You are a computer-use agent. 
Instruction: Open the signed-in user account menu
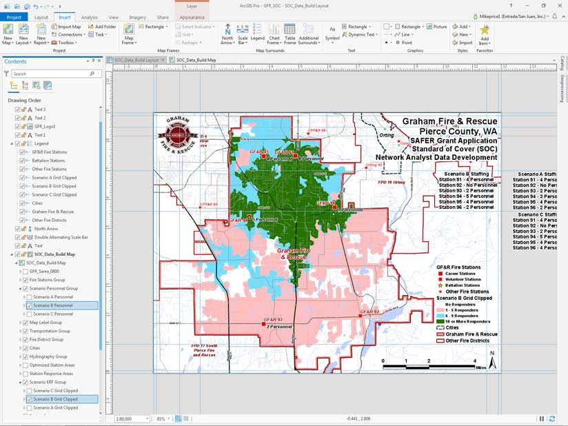(x=511, y=17)
